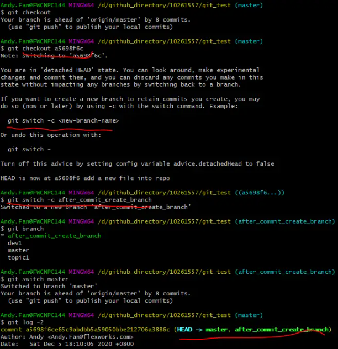Click the 'HEAD is now at a5698f6' line
Screen dimensions: 338x349
point(85,178)
